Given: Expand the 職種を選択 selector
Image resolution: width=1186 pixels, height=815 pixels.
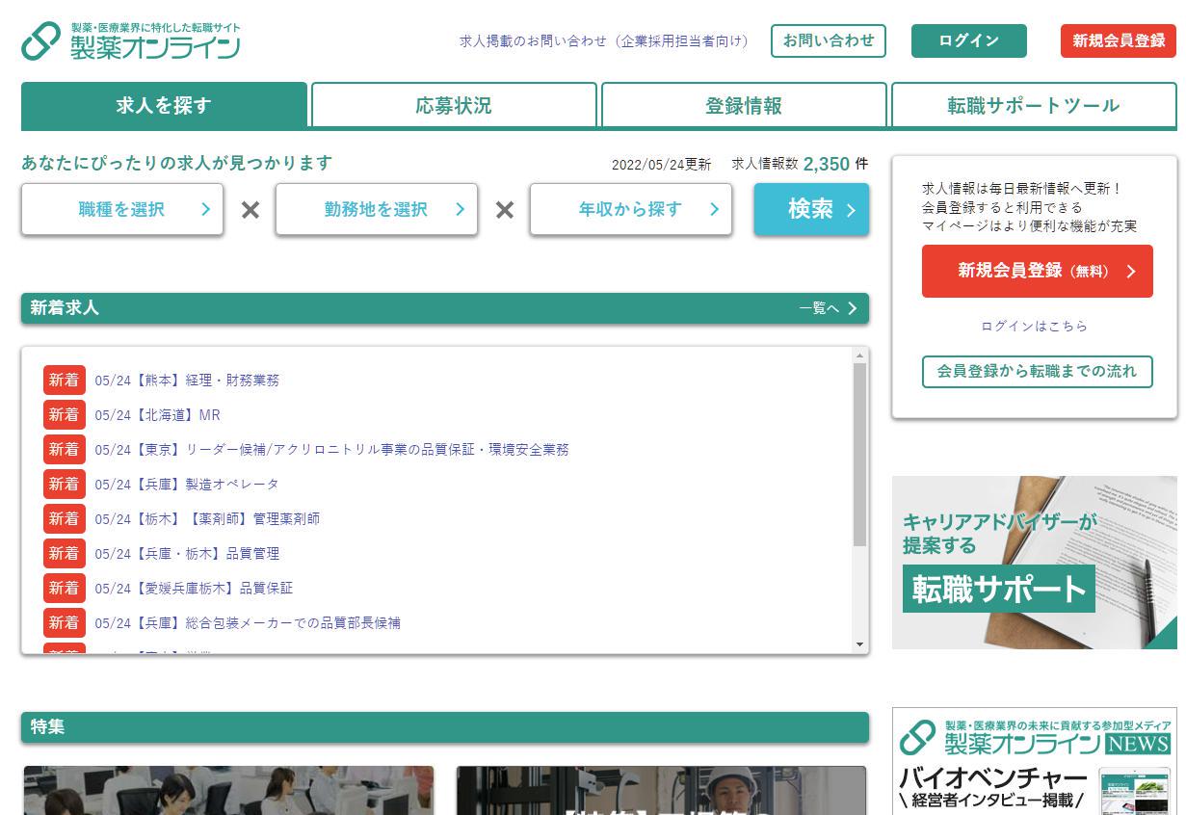Looking at the screenshot, I should coord(122,210).
